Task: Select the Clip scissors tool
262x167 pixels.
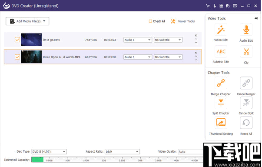Action: [246, 52]
